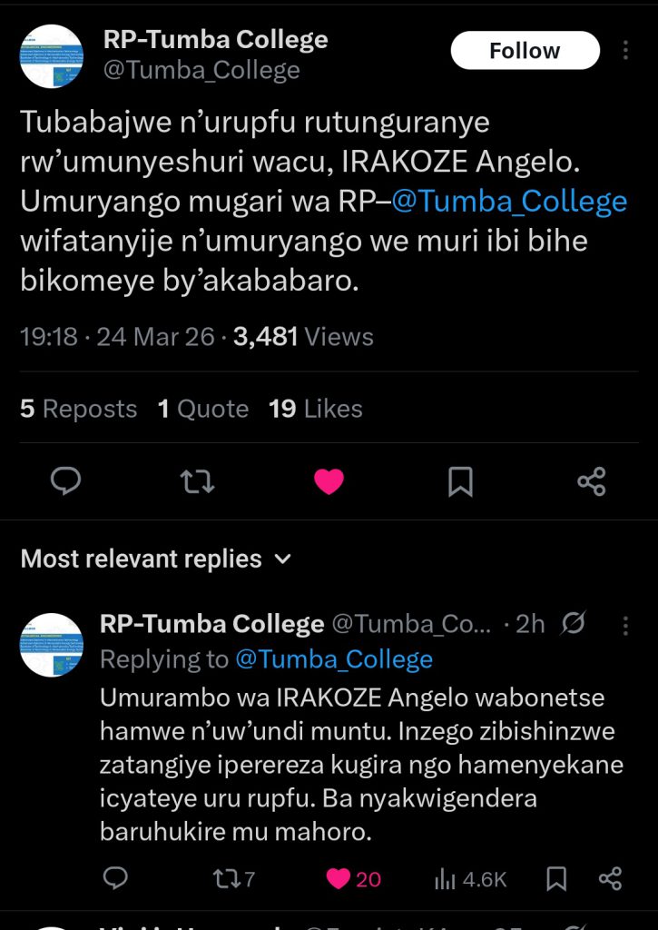
Task: Open main post more options menu
Action: (x=625, y=51)
